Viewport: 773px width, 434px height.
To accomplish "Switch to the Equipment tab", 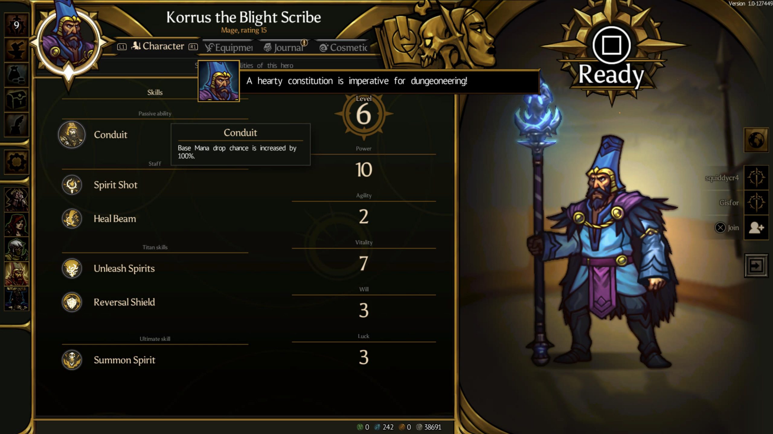I will [229, 47].
